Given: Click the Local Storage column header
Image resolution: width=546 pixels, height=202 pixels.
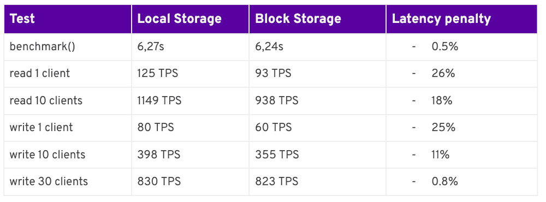Looking at the screenshot, I should point(179,19).
